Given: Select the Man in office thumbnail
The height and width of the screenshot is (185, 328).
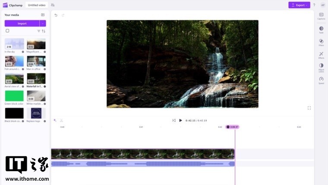Looking at the screenshot, I should (36, 61).
